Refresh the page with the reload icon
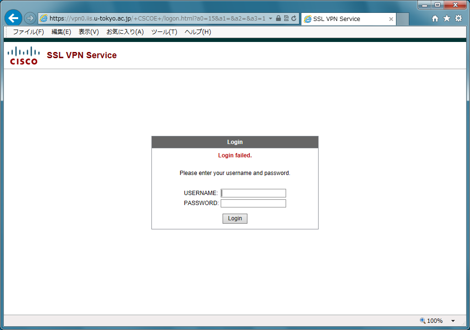Screen dimensions: 470x330 point(294,18)
